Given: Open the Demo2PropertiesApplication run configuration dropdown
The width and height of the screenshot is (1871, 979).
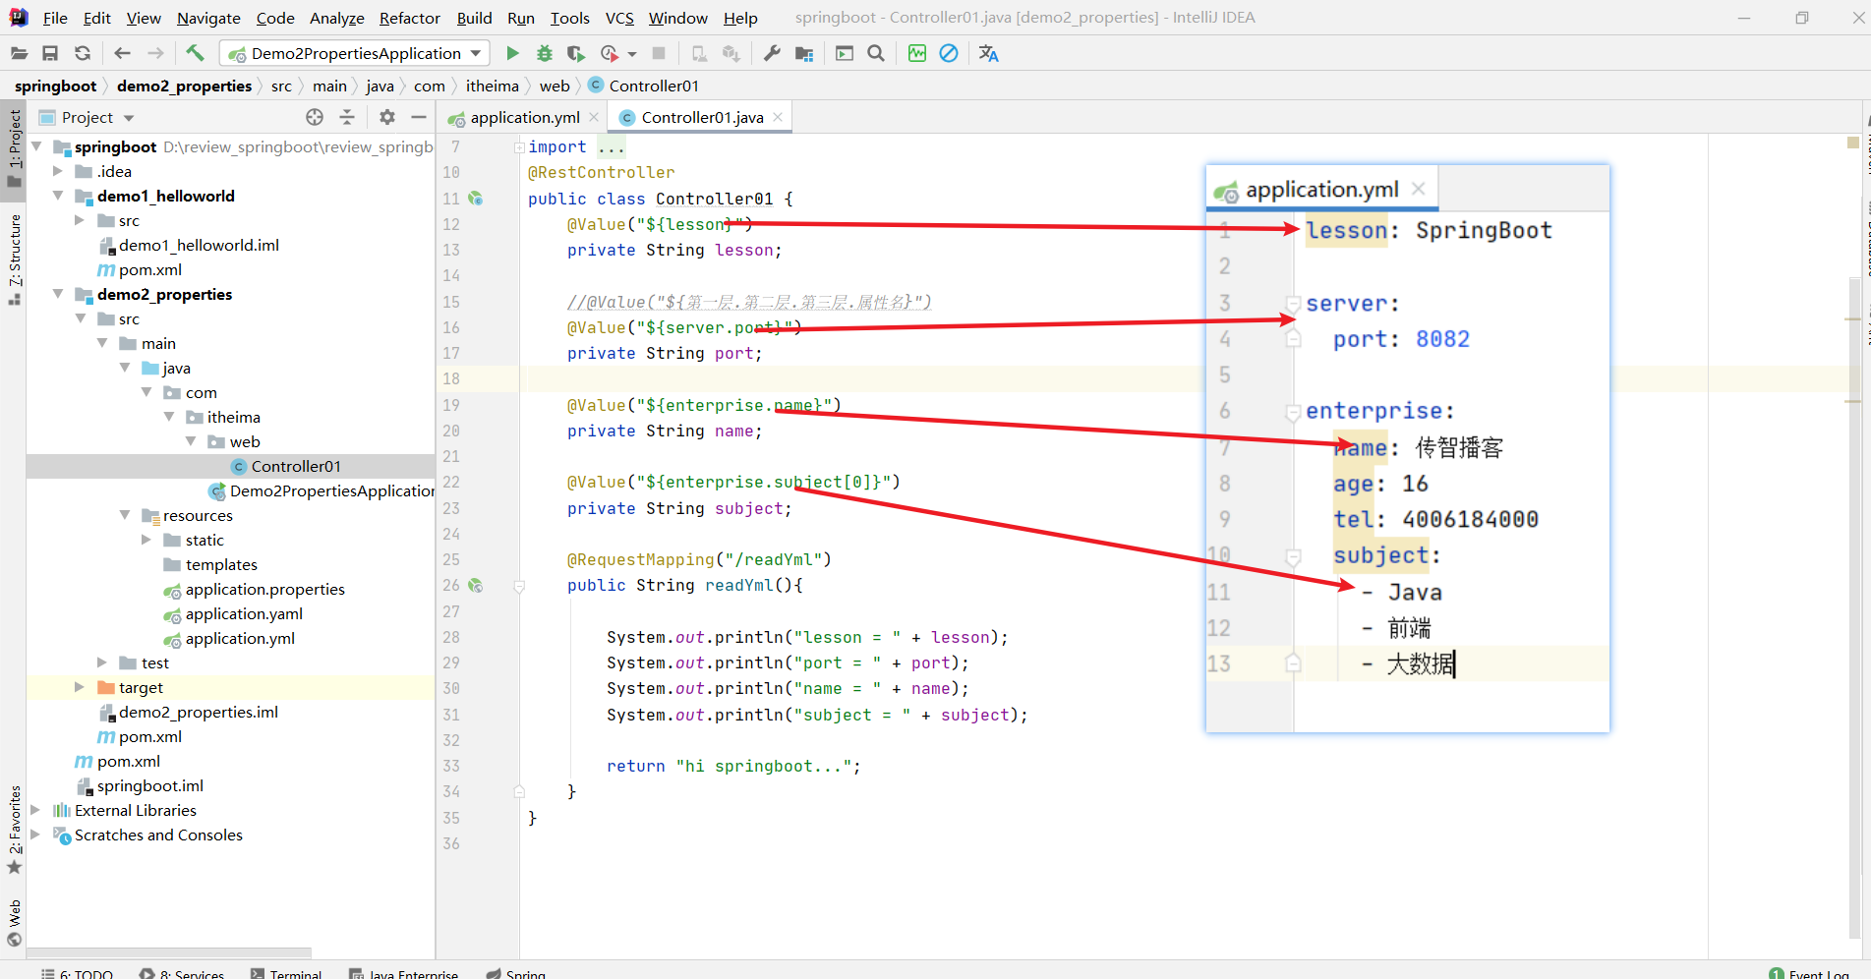Looking at the screenshot, I should [354, 53].
